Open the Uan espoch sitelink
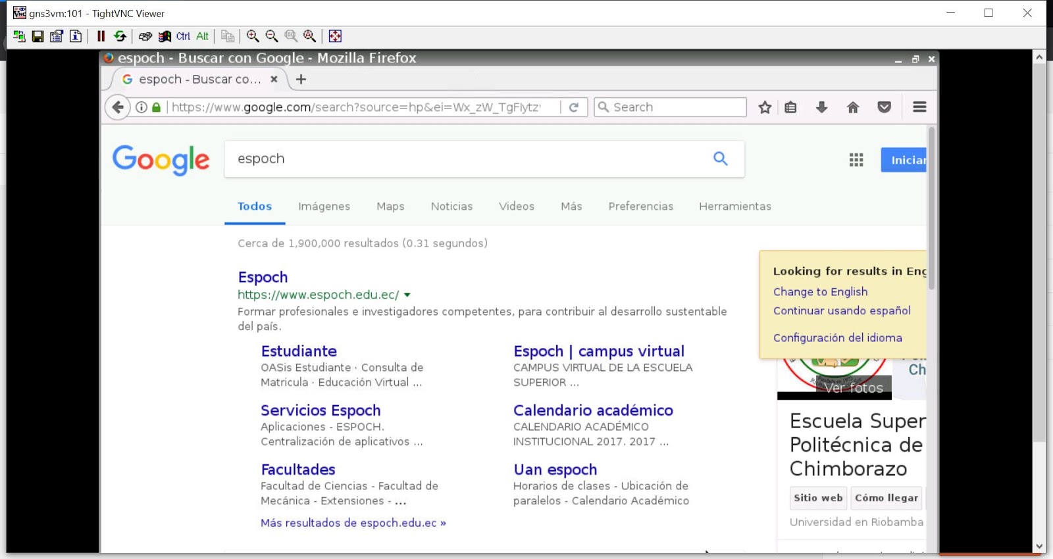This screenshot has width=1053, height=559. click(555, 470)
